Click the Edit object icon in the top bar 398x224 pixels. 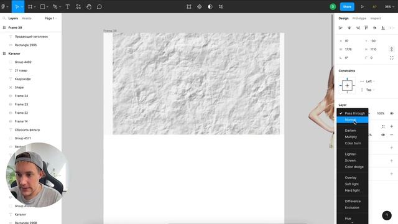[189, 7]
